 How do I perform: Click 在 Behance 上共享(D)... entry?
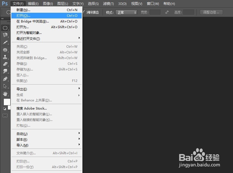point(47,100)
